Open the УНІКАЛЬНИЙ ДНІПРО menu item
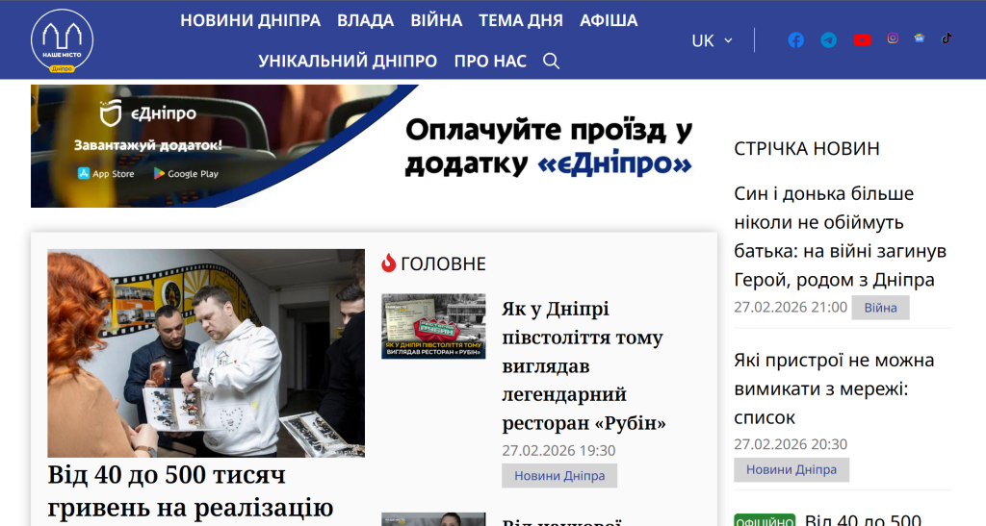This screenshot has width=986, height=526. (348, 61)
